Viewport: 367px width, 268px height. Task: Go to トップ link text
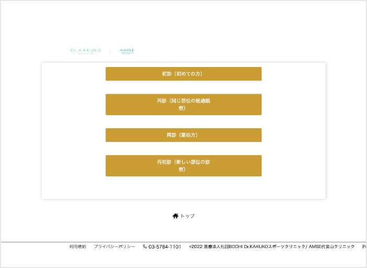(x=187, y=216)
